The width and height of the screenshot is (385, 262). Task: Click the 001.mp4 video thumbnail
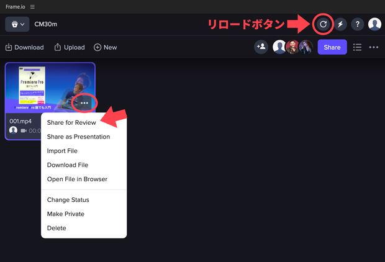(50, 88)
